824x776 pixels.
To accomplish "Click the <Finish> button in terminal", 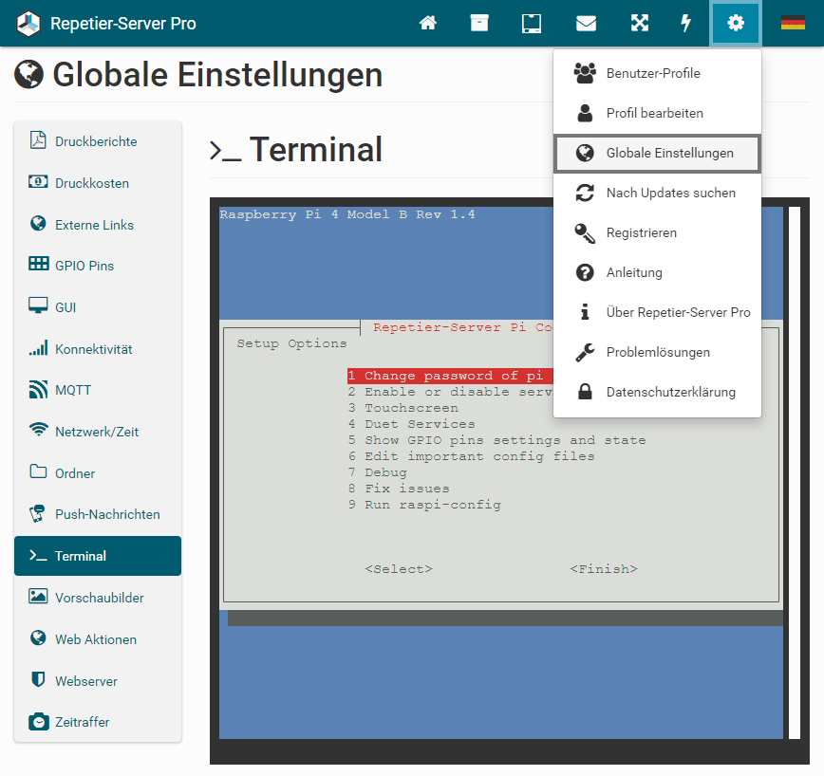I will point(604,569).
